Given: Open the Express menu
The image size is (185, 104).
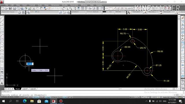Looking at the screenshot, I should coord(99,5).
